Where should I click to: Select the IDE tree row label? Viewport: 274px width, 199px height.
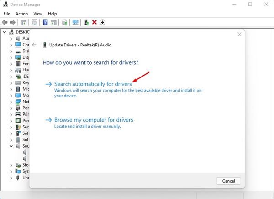pos(26,77)
